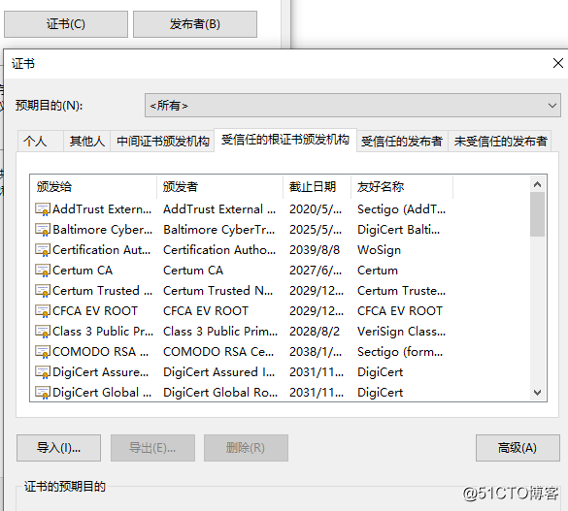The width and height of the screenshot is (568, 511).
Task: Select Certum CA in the 颁发给 column
Action: pyautogui.click(x=83, y=271)
